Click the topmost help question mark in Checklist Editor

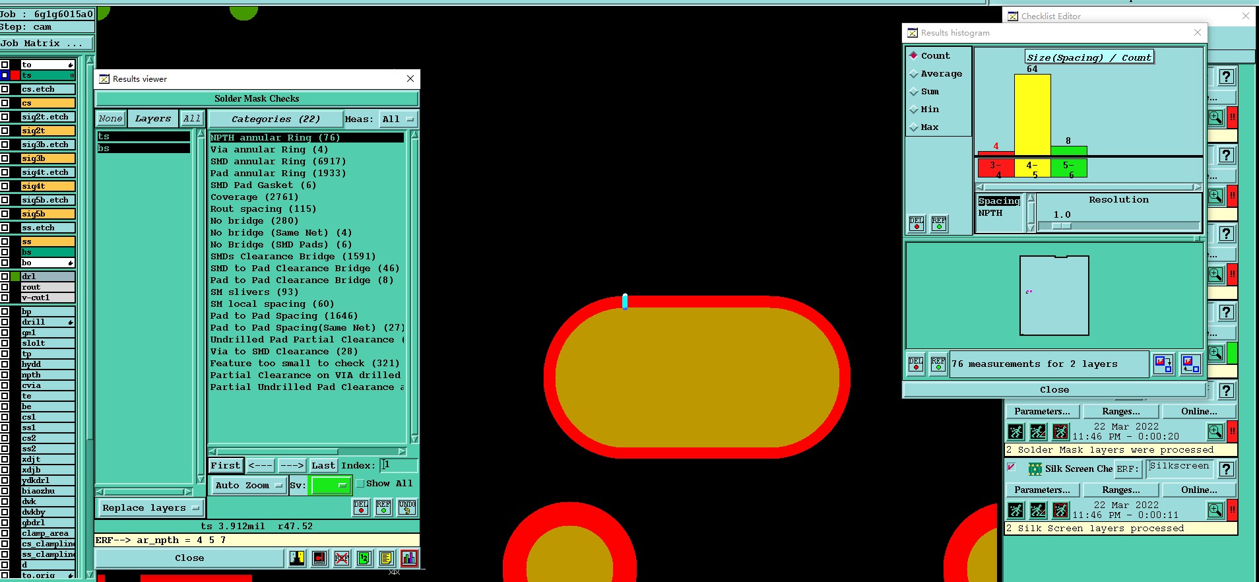pyautogui.click(x=1227, y=77)
